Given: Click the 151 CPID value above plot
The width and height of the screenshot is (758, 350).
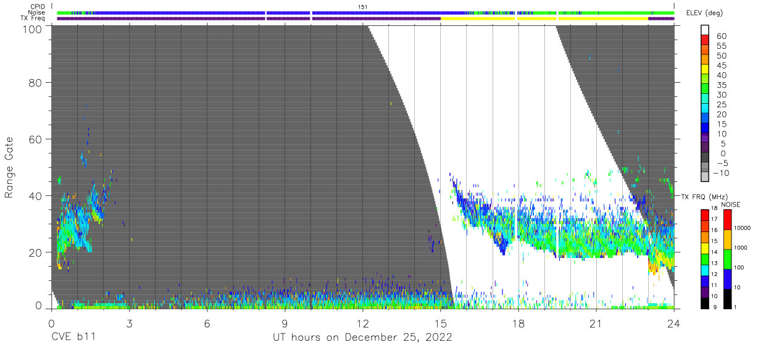Looking at the screenshot, I should 363,6.
